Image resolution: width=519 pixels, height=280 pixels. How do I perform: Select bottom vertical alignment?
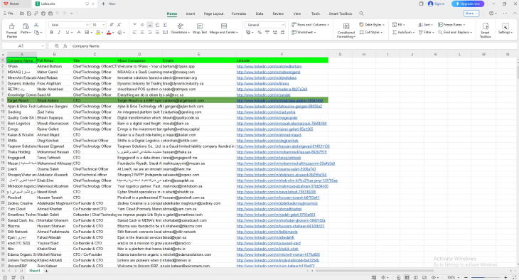(150, 25)
